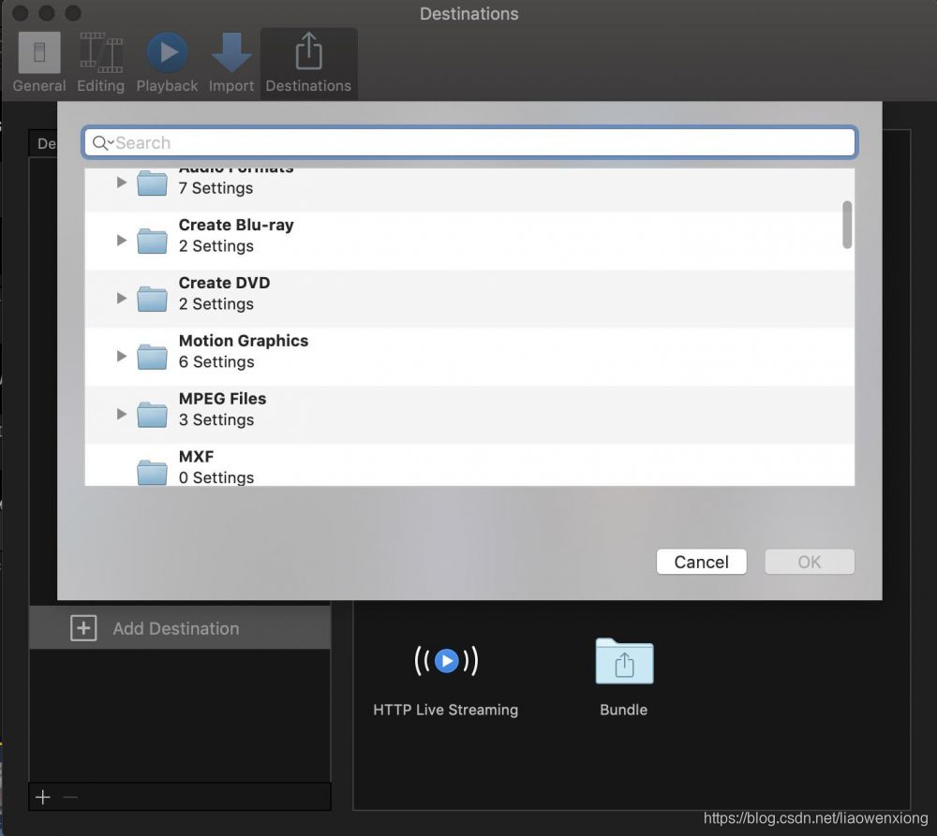This screenshot has width=937, height=836.
Task: Expand the MPEG Files folder
Action: pyautogui.click(x=121, y=414)
